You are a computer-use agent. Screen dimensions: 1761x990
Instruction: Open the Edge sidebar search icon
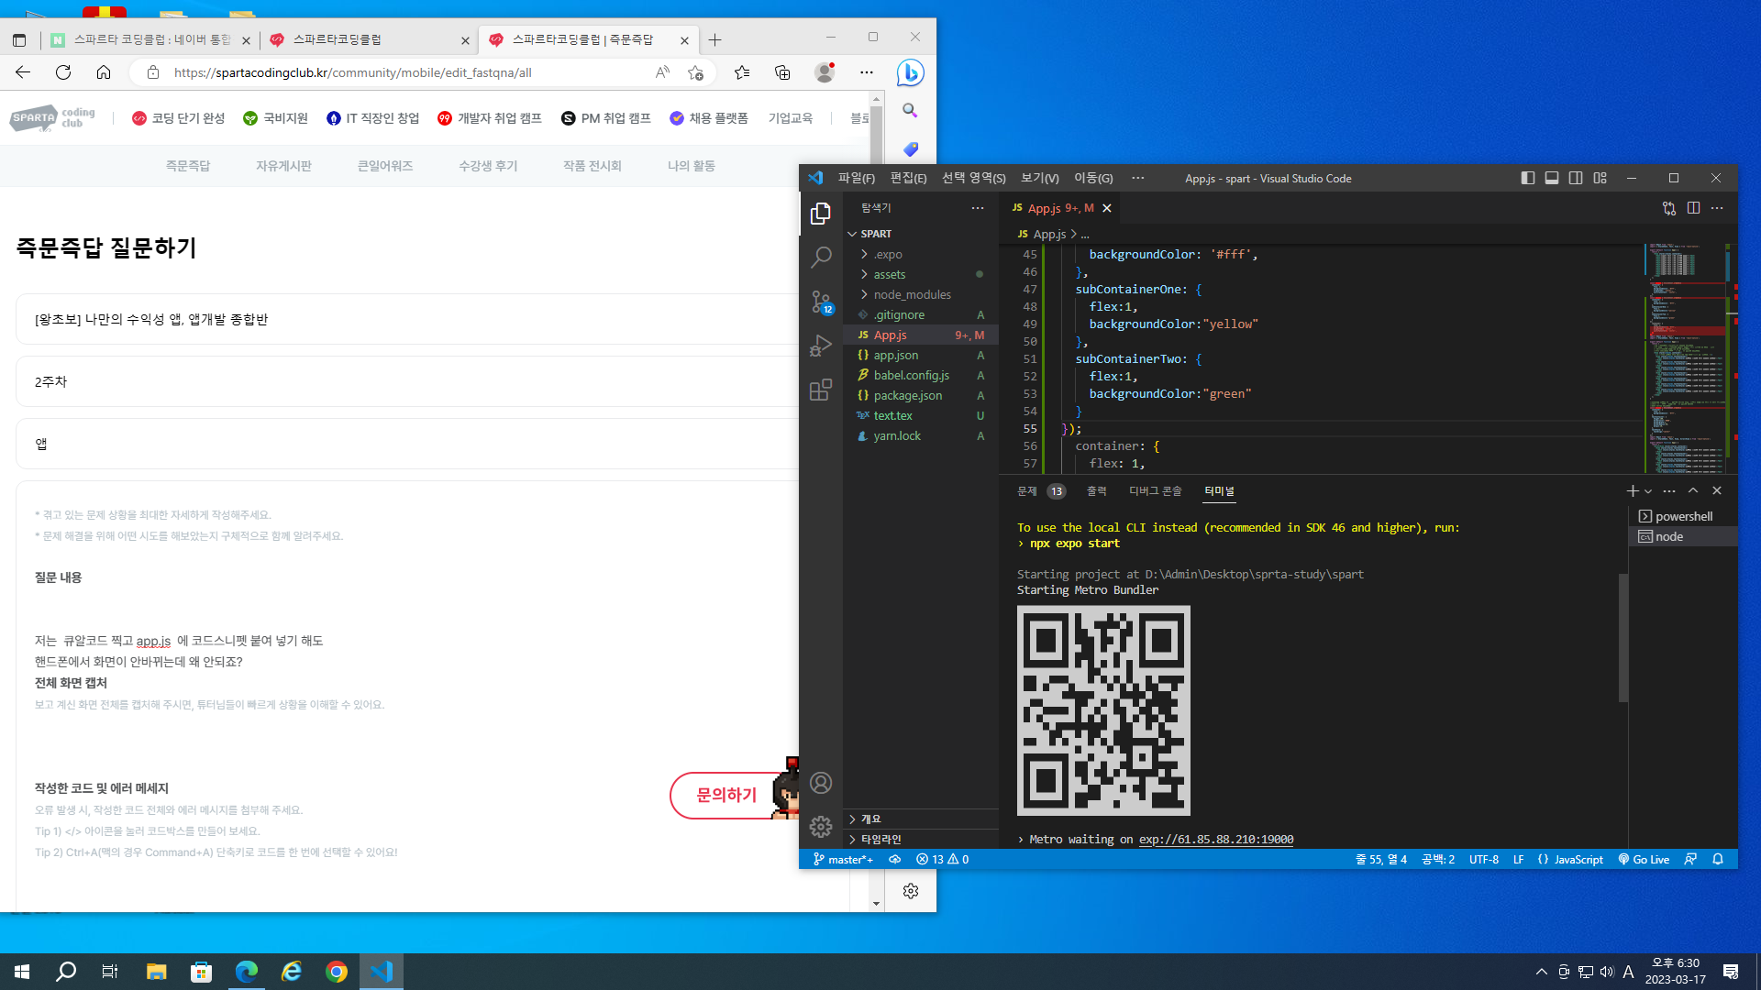(x=910, y=111)
